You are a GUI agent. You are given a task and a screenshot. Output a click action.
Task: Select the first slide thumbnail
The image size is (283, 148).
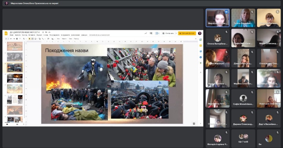pos(15,46)
